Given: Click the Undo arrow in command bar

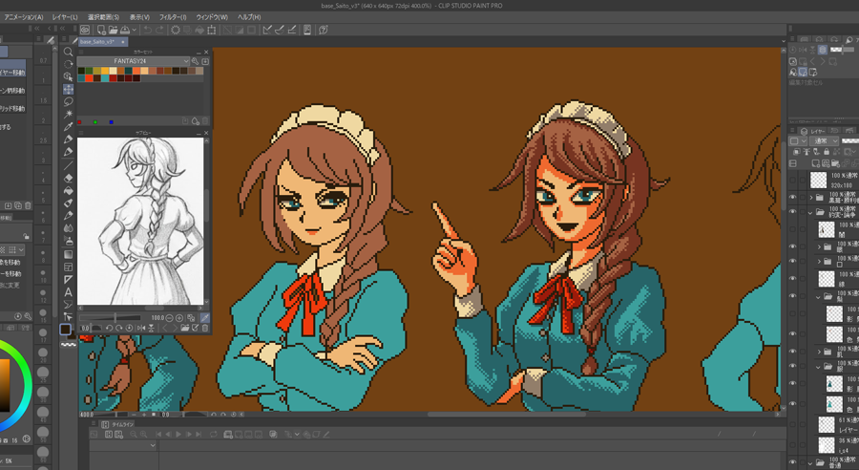Looking at the screenshot, I should (x=148, y=31).
